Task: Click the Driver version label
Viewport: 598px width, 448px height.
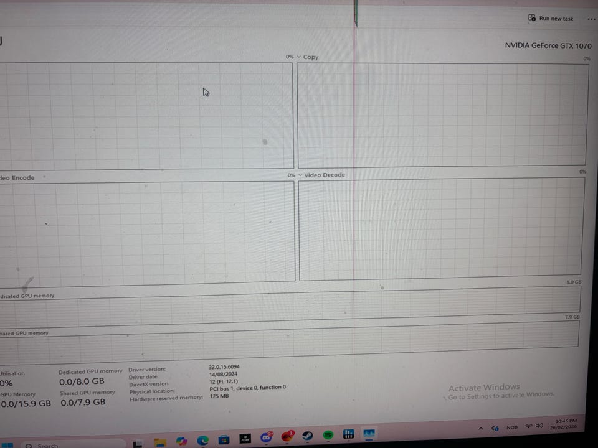Action: pos(147,370)
